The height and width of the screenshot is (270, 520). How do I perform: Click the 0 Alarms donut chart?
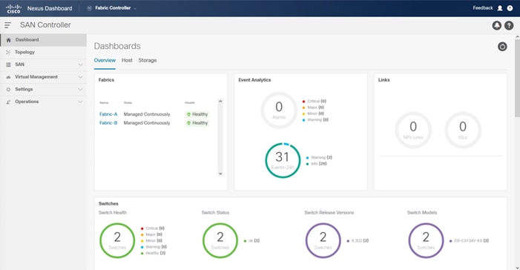(x=279, y=110)
